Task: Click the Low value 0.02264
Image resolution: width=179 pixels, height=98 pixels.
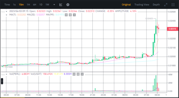Action: click(73, 11)
